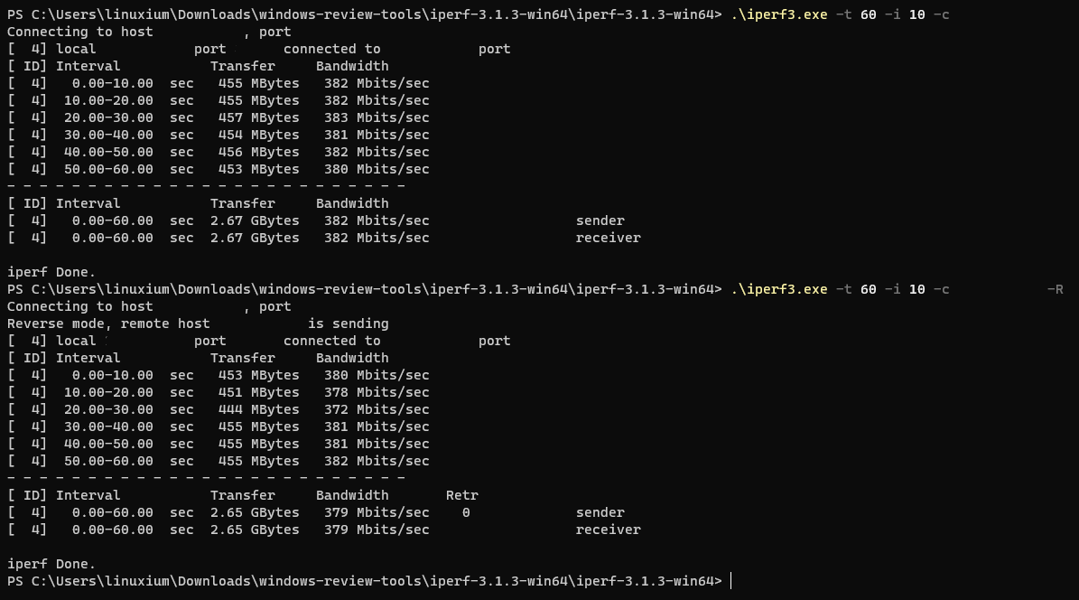Click the 383 Mbits/sec bandwidth value
The image size is (1079, 600).
coord(377,117)
